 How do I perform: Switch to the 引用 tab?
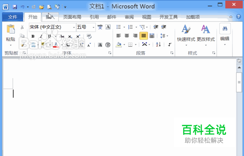pyautogui.click(x=94, y=17)
